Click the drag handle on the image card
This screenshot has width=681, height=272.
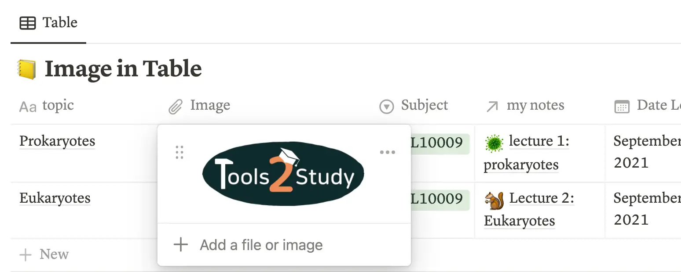click(180, 152)
